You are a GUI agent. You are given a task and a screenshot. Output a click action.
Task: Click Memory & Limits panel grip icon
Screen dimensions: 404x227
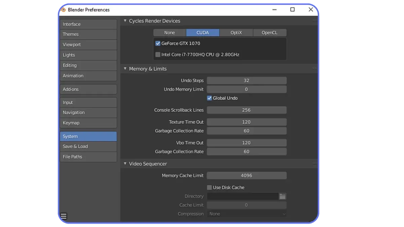coord(315,68)
